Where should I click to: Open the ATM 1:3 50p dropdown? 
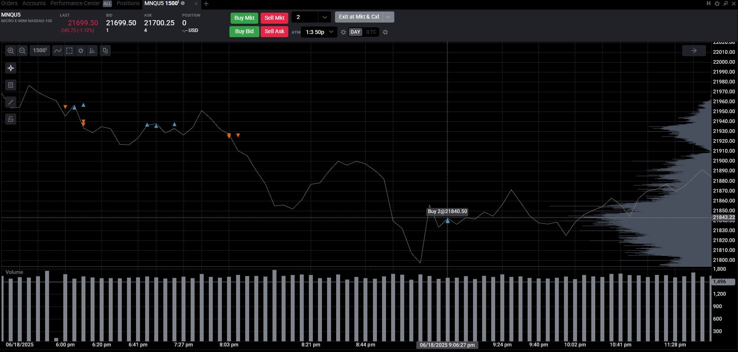(319, 32)
